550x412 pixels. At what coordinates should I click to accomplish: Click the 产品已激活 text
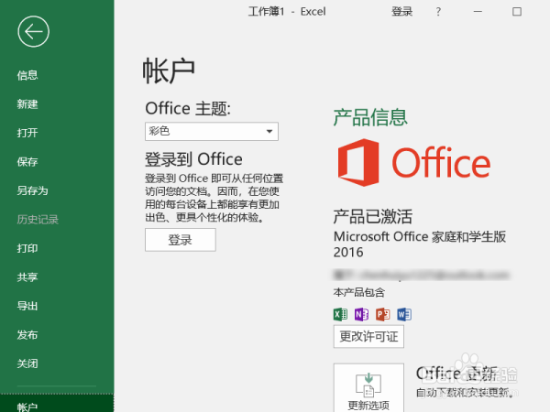[x=373, y=216]
